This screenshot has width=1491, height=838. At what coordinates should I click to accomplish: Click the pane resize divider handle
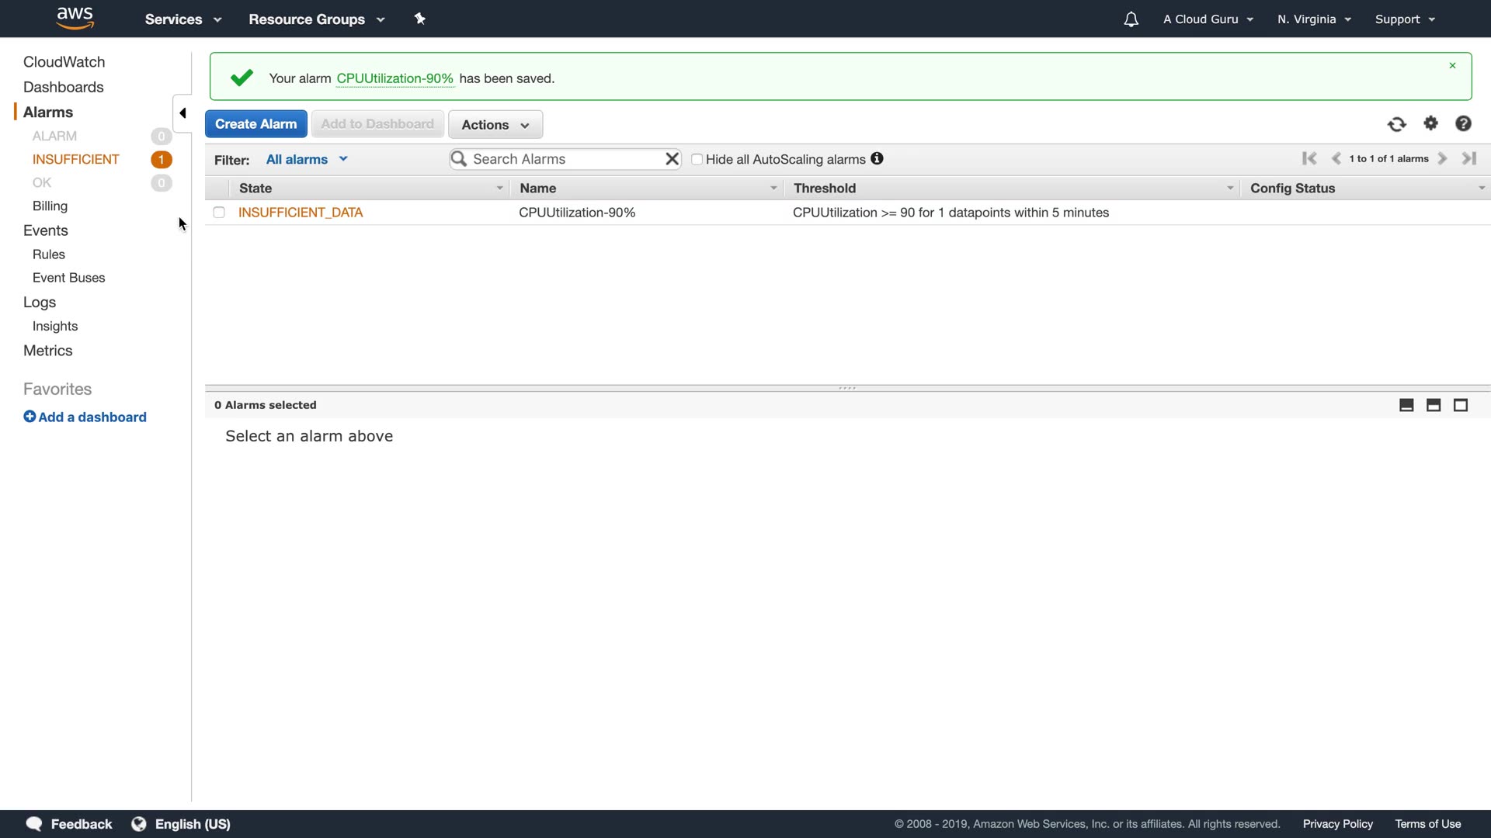click(x=847, y=388)
